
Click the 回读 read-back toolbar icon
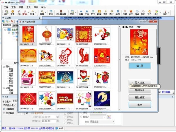[32, 13]
